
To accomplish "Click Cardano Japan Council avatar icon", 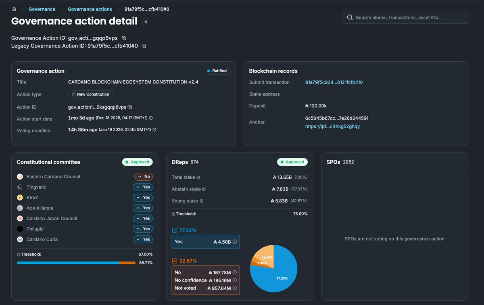I will 20,218.
